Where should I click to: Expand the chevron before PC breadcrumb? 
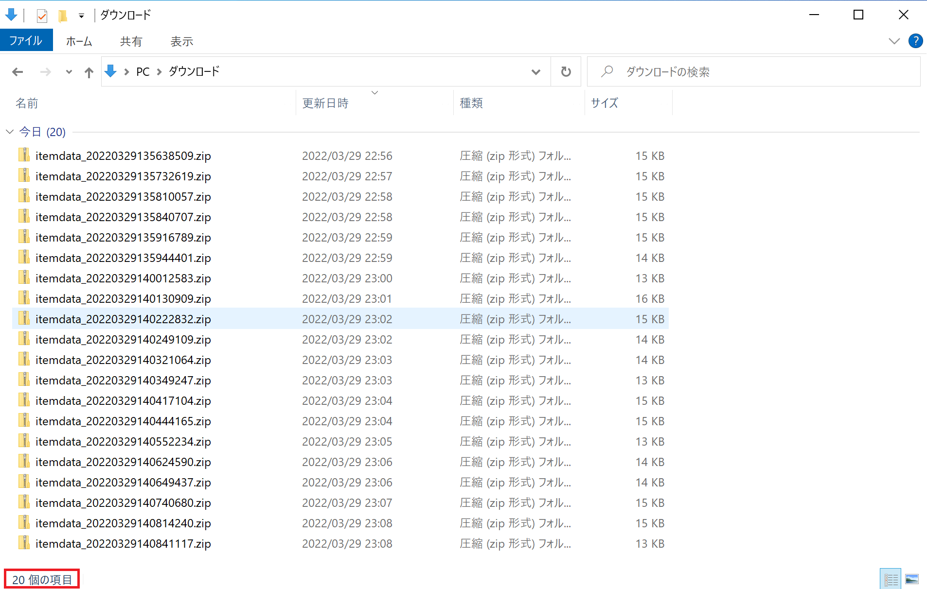[126, 72]
